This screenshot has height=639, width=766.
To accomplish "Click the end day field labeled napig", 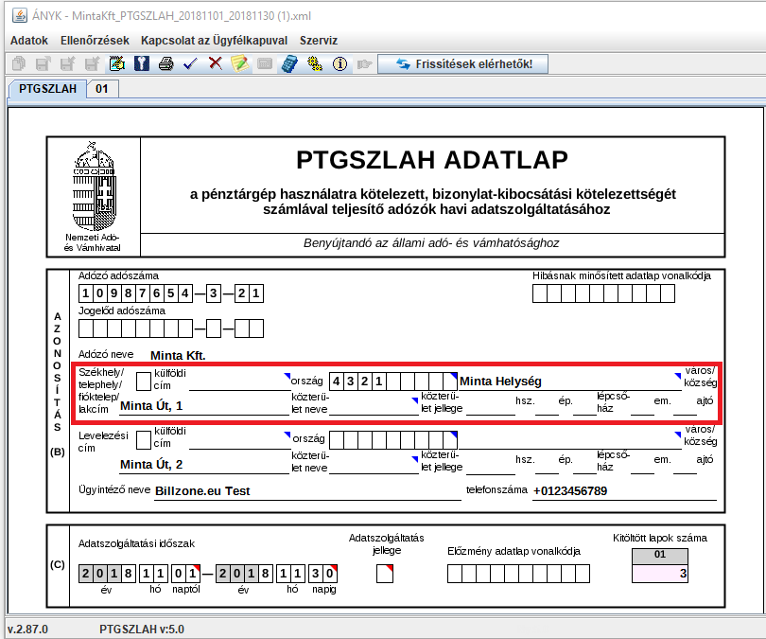I will click(x=322, y=574).
